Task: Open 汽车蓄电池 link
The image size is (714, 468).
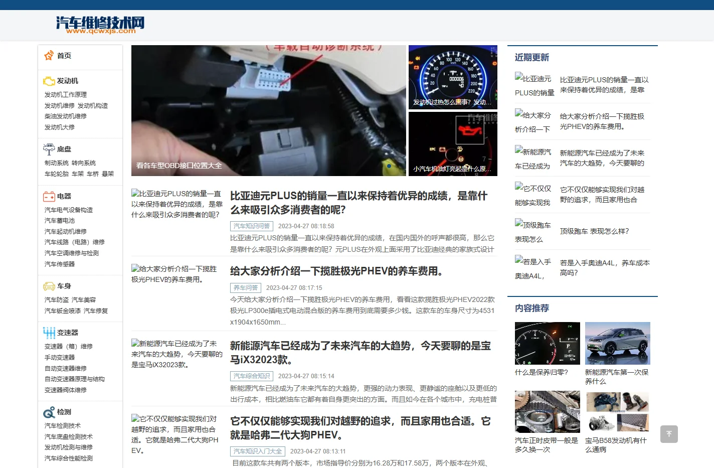Action: [60, 221]
